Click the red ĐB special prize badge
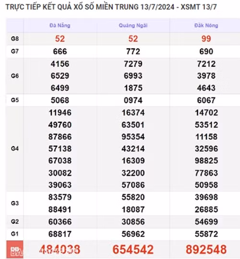 tap(15, 249)
